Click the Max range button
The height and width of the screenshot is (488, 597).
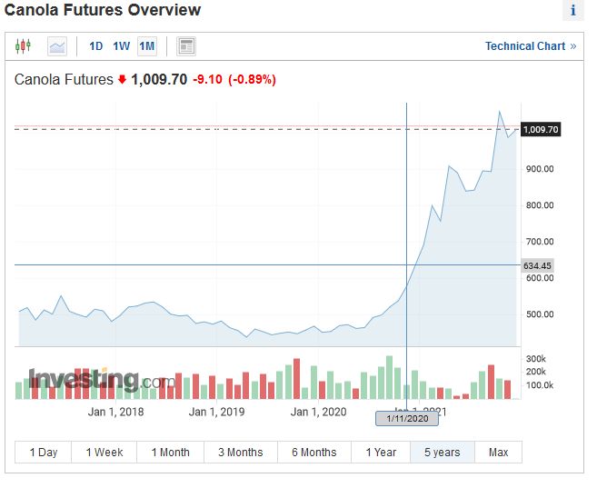(498, 453)
